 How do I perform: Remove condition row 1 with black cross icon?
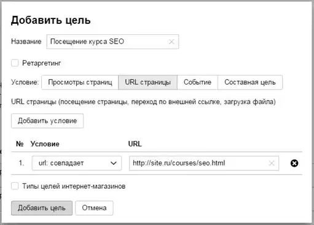click(294, 163)
